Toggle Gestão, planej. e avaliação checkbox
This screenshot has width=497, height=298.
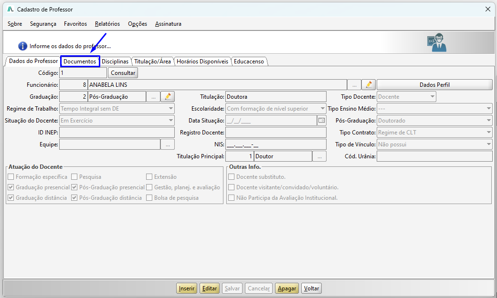(149, 187)
